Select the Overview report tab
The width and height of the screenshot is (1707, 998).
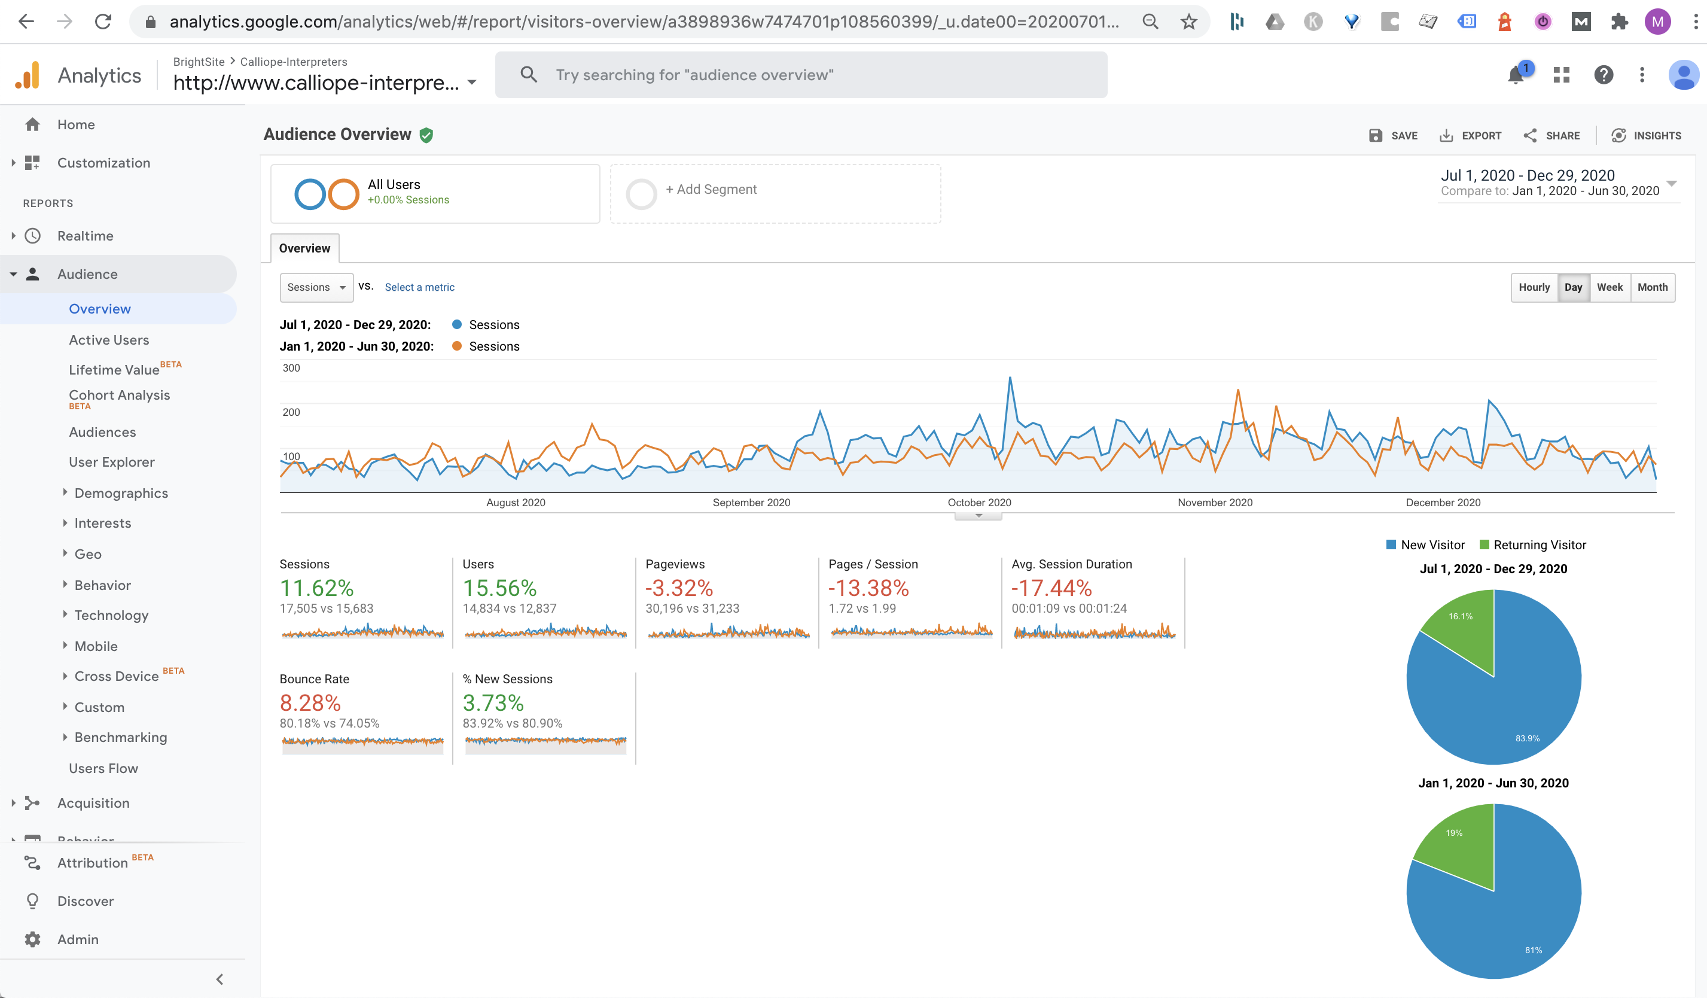coord(305,248)
